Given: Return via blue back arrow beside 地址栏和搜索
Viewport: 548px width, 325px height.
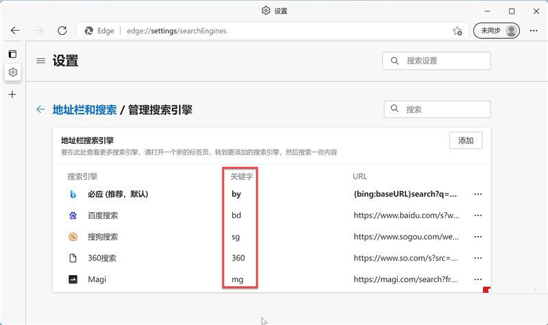Looking at the screenshot, I should 40,109.
